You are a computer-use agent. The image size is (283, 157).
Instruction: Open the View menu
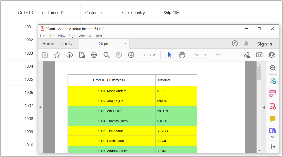[62, 36]
